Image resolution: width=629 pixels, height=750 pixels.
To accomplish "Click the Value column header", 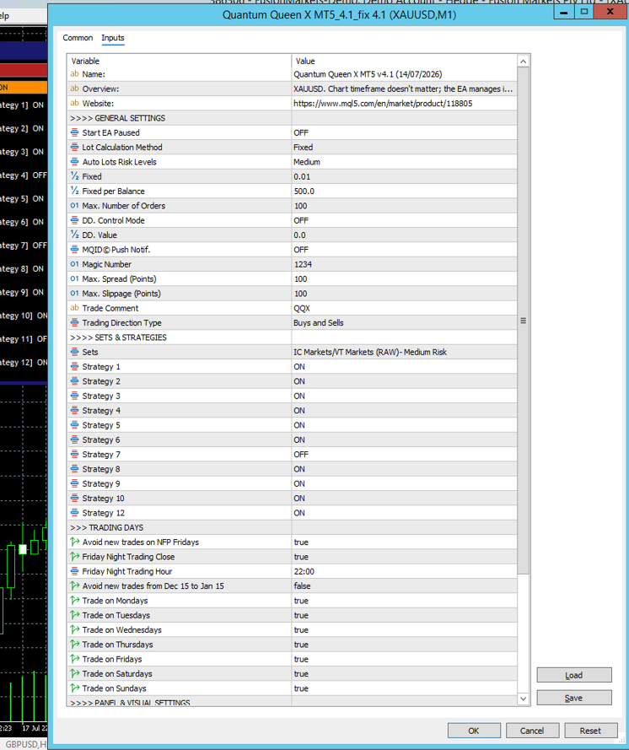I will click(x=405, y=61).
